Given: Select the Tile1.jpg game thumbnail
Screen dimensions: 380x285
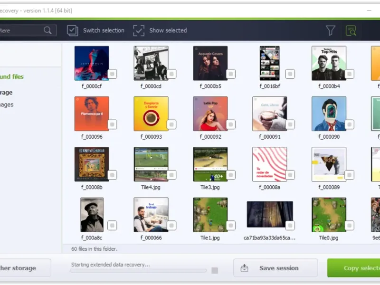Looking at the screenshot, I should 210,215.
